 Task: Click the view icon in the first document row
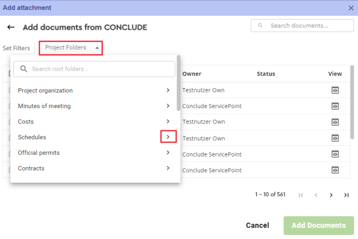335,90
